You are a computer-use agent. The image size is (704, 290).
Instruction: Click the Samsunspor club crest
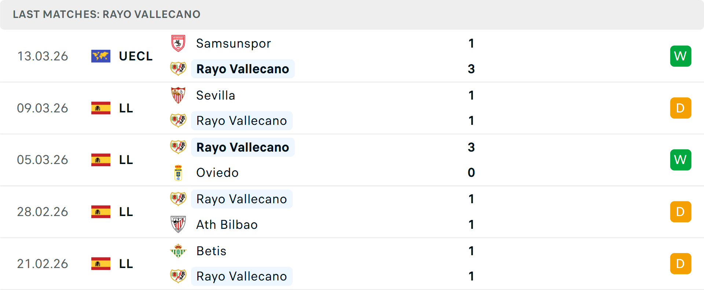178,43
